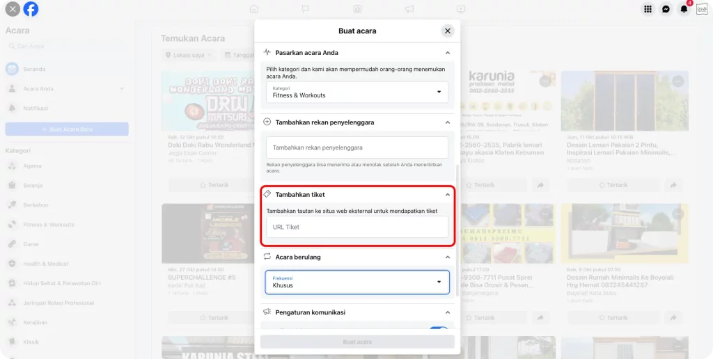Click the Agama category icon
Screen dimensions: 713x359
(13, 166)
